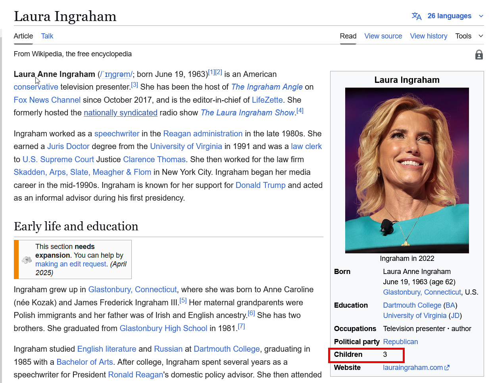Click the Laura Ingraham page title
The image size is (492, 383).
tap(65, 16)
